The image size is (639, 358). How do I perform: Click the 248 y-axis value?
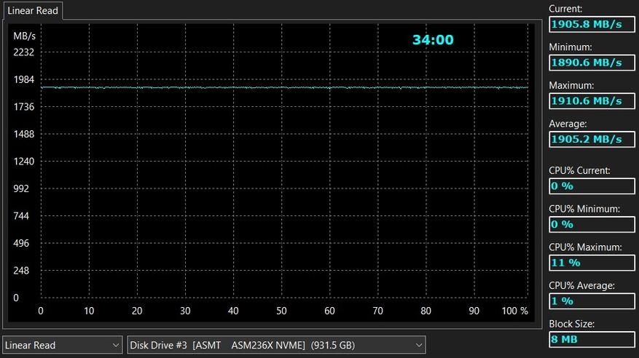click(x=21, y=270)
